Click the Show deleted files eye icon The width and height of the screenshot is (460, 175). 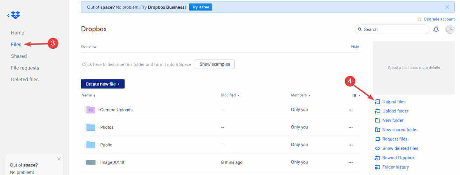pyautogui.click(x=377, y=148)
